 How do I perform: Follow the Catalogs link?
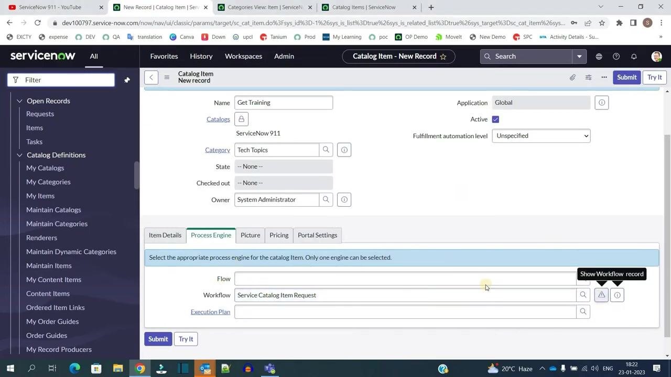click(218, 119)
